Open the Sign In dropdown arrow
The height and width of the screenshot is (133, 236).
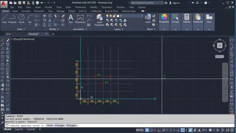pyautogui.click(x=189, y=3)
